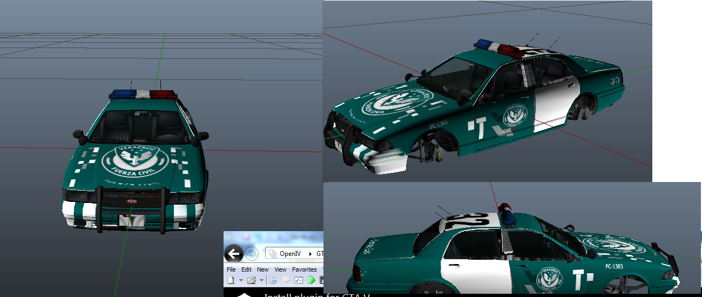Click the magnifier search toolbar icon
This screenshot has width=702, height=297.
pos(273,280)
